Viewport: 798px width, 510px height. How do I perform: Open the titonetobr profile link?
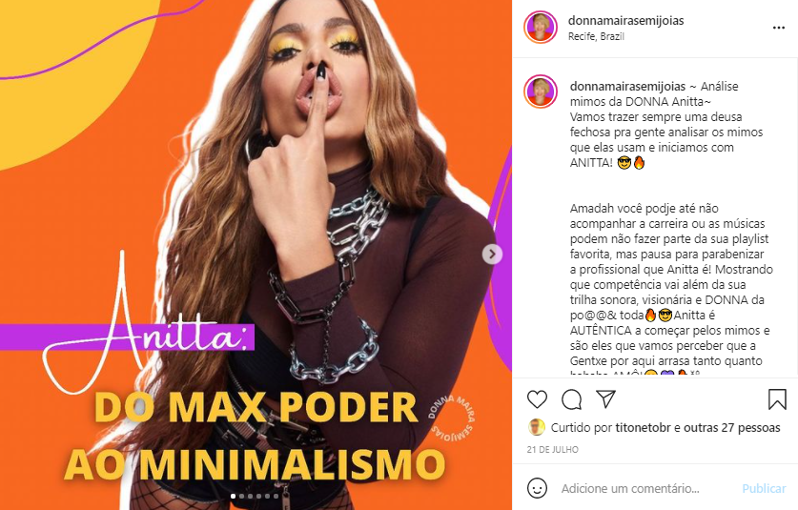pos(643,428)
